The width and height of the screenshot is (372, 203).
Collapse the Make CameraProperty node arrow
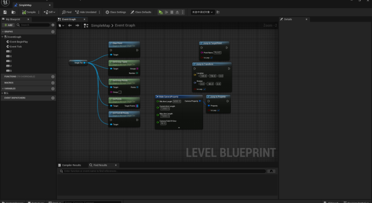coord(179,127)
